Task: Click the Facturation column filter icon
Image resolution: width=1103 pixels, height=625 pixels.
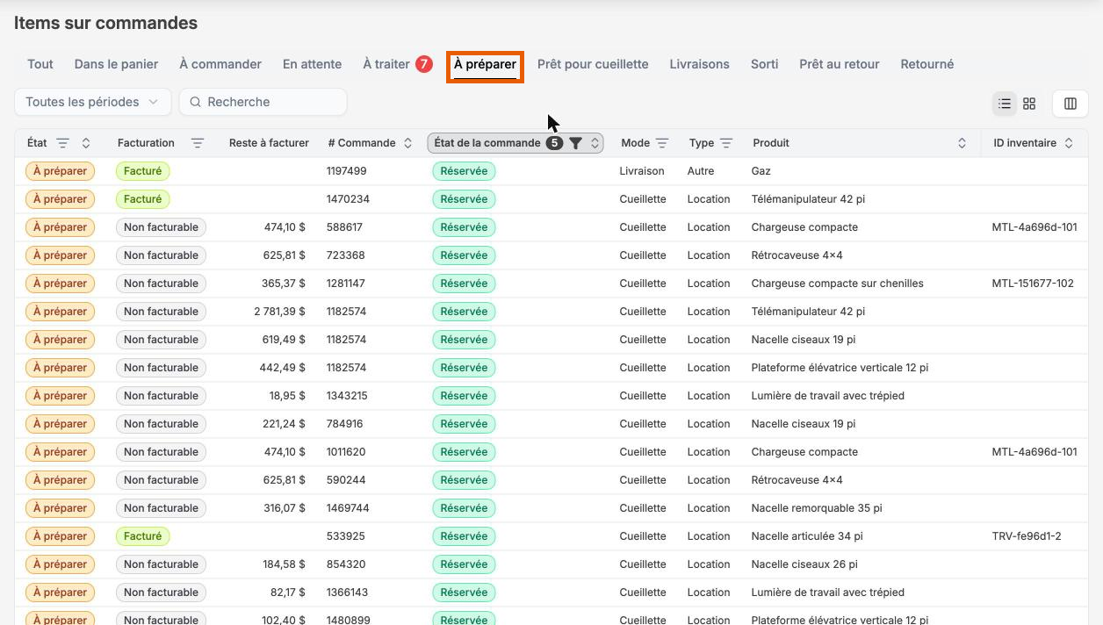Action: pos(198,143)
